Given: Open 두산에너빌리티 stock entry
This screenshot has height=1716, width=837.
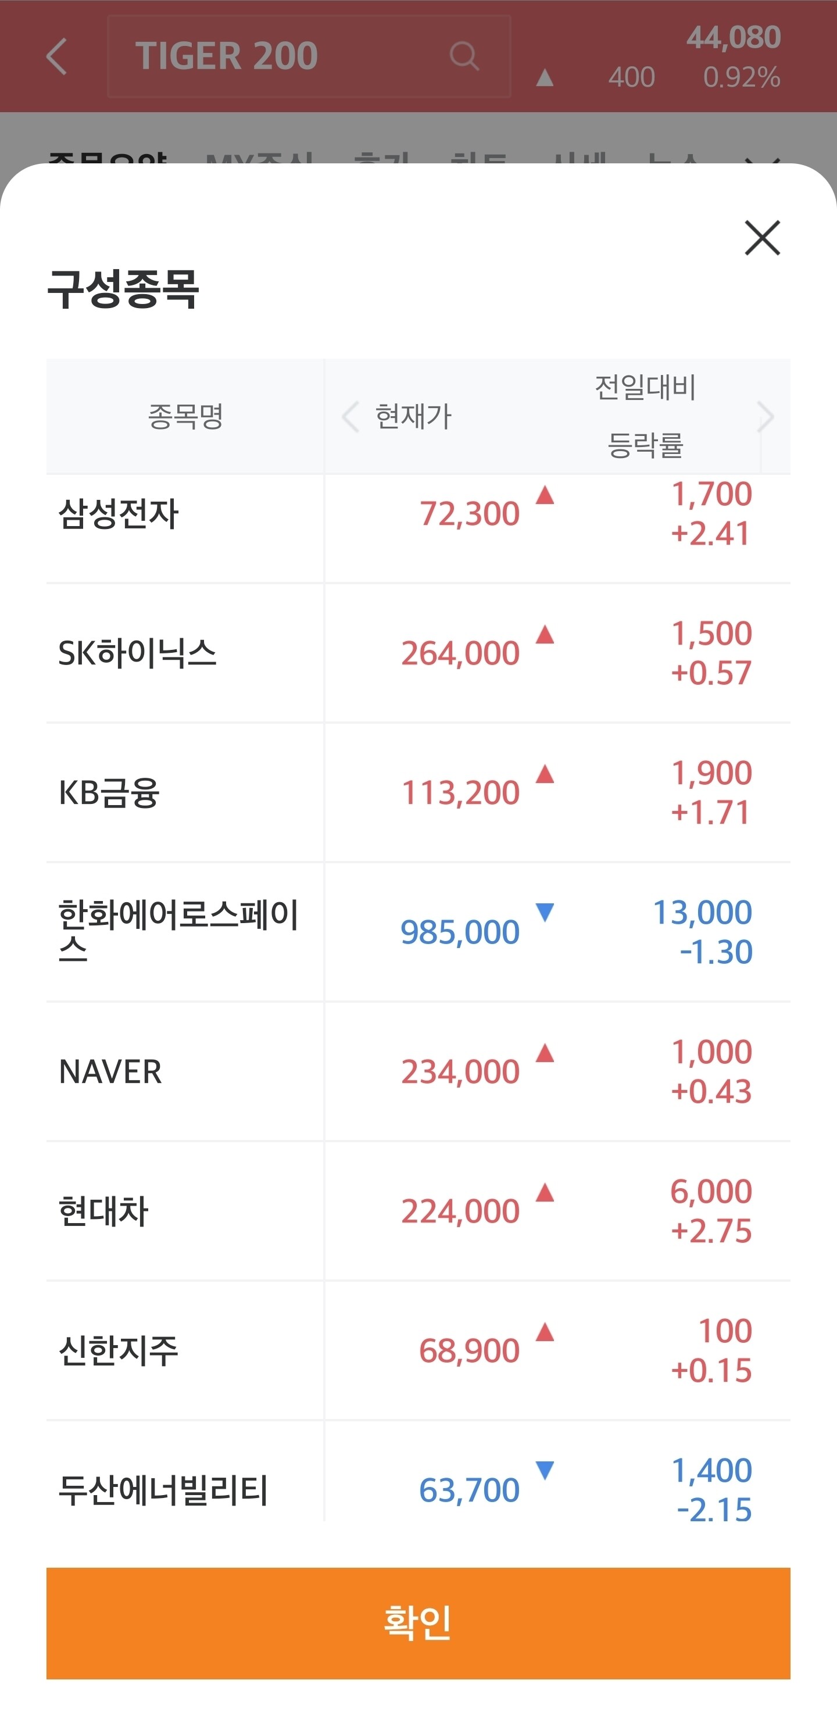Looking at the screenshot, I should pyautogui.click(x=163, y=1490).
